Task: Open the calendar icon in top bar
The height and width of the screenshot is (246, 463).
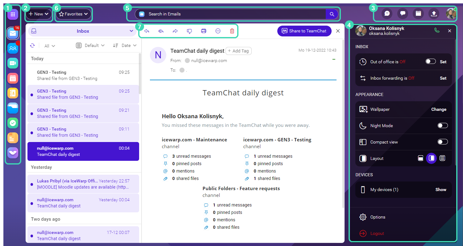Action: pos(418,14)
